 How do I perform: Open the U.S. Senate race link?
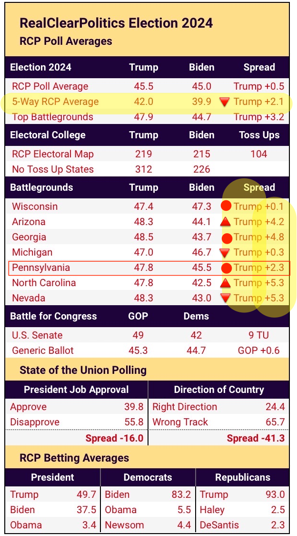click(x=37, y=335)
